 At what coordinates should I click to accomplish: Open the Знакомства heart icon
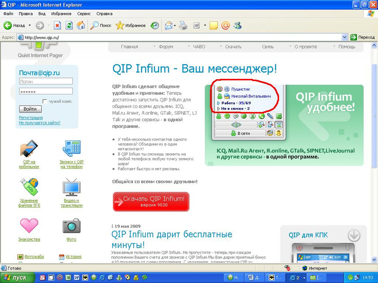(x=29, y=225)
